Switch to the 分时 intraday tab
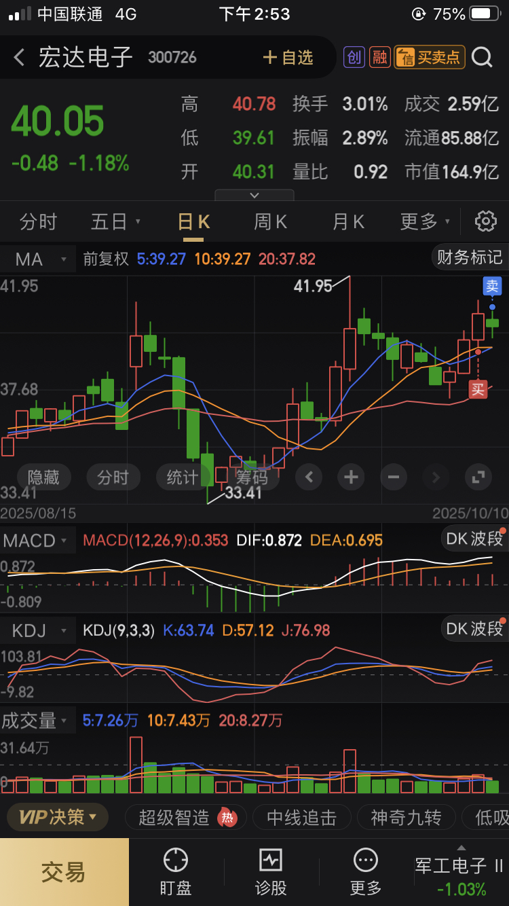This screenshot has height=906, width=509. [x=38, y=221]
